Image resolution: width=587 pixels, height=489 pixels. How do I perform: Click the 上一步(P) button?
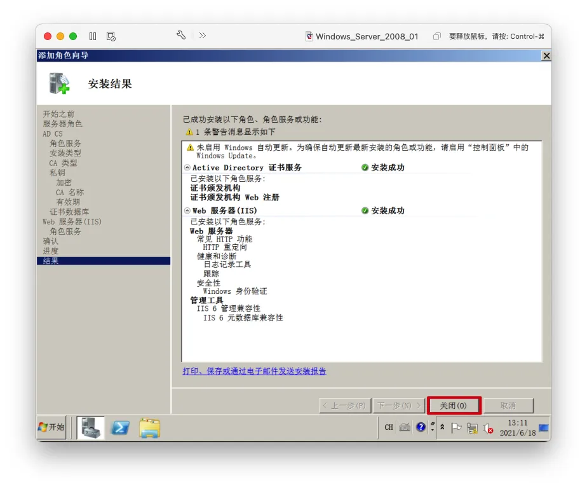pos(345,406)
